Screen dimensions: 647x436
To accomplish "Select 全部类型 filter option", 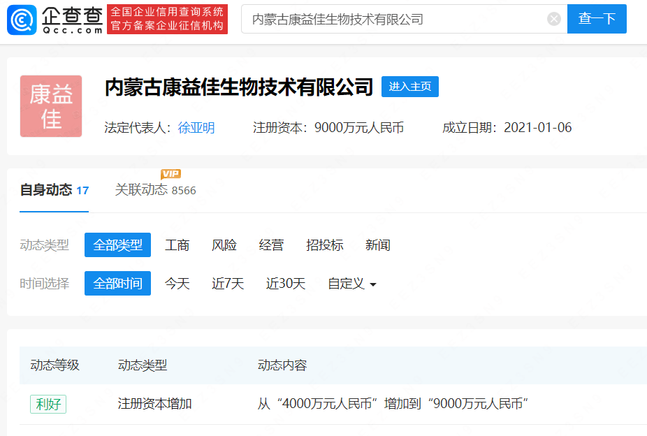I will tap(117, 245).
